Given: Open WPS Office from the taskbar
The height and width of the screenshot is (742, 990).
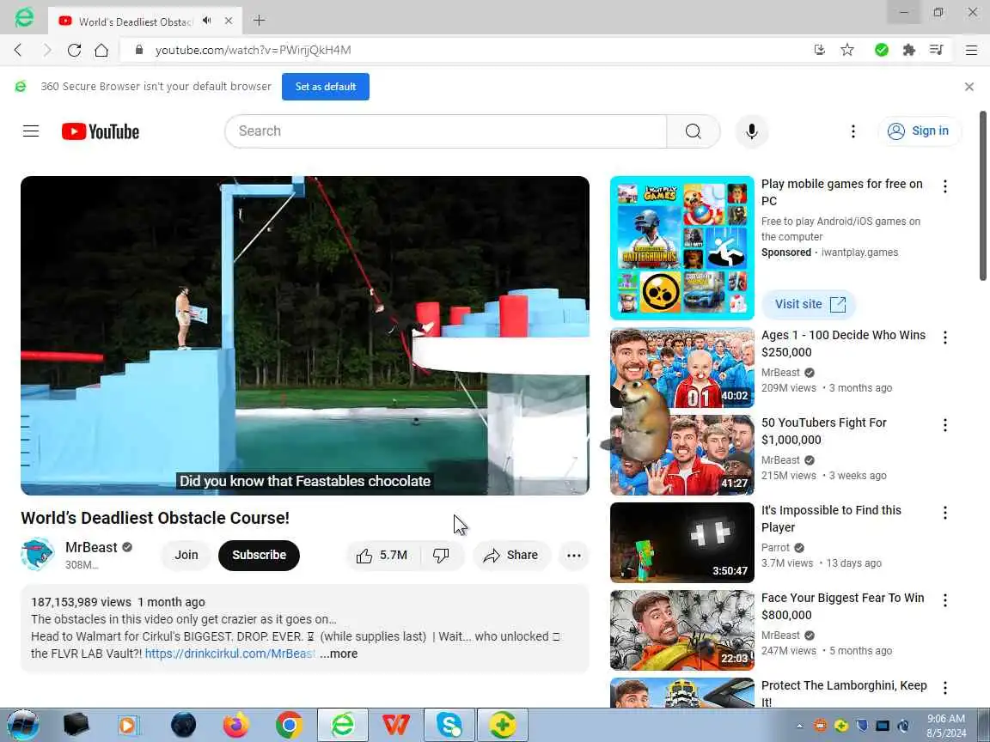Looking at the screenshot, I should (x=396, y=725).
